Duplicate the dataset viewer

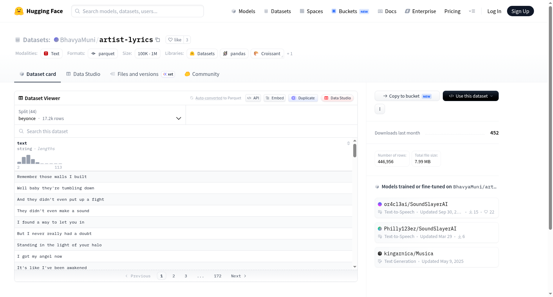pos(303,98)
